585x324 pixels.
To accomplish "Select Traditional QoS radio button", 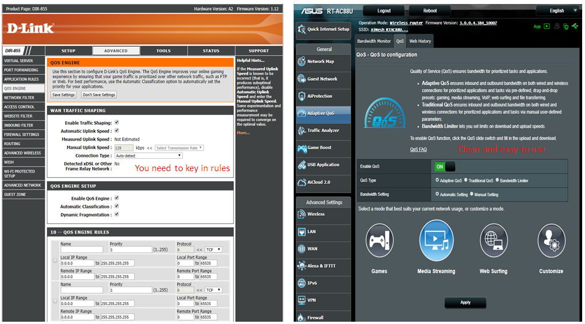I will 466,180.
